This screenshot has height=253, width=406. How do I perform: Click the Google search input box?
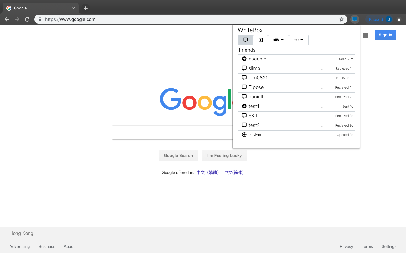click(173, 133)
